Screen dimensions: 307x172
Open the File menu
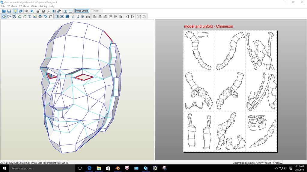[3, 6]
